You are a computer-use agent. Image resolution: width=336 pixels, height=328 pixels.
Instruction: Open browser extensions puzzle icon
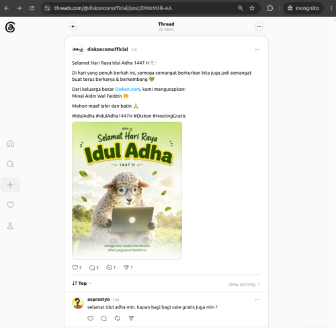[x=270, y=8]
